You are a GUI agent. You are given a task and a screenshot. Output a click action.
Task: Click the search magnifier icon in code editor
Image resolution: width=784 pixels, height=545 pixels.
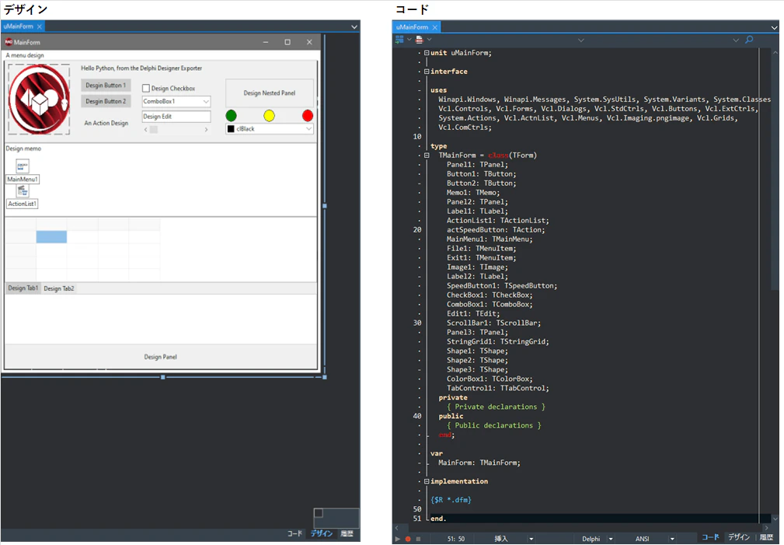(749, 40)
